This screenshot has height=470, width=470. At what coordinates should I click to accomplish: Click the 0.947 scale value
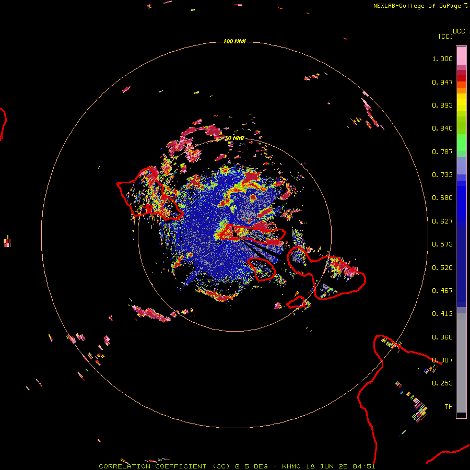pos(442,82)
